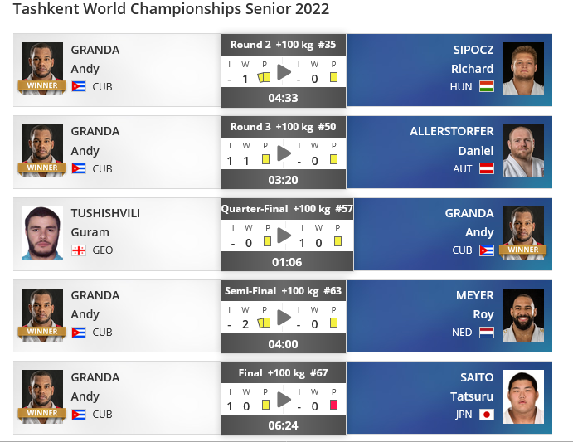Click Granda's double yellow card in Semi-Final
The width and height of the screenshot is (573, 442).
264,323
